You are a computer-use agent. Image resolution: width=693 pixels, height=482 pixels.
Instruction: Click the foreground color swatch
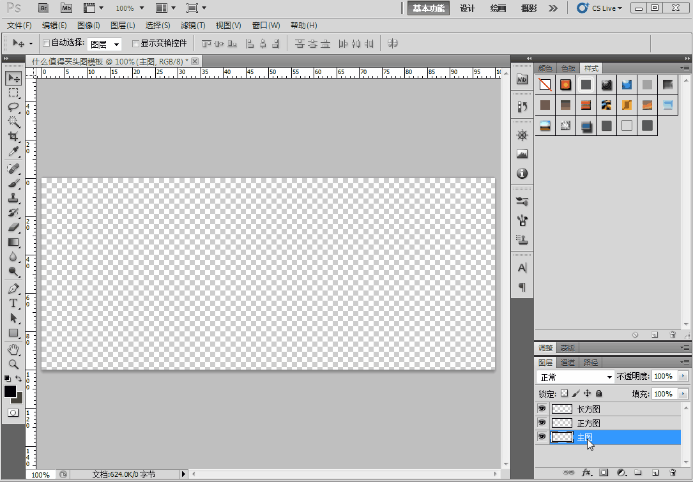coord(10,391)
